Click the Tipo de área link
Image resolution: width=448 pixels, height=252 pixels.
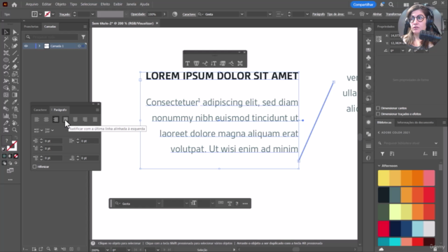coord(335,14)
